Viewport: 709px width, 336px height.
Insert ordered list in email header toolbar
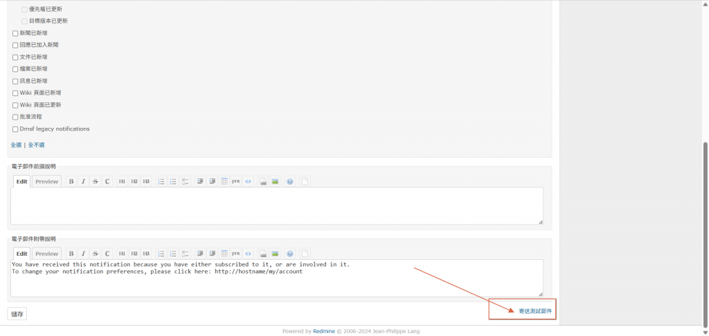pos(173,182)
